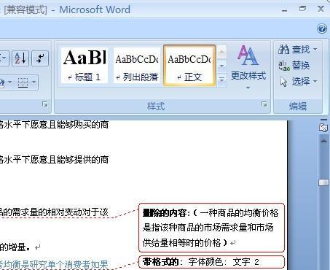Image resolution: width=330 pixels, height=270 pixels.
Task: Open 选择 select menu
Action: [x=298, y=82]
